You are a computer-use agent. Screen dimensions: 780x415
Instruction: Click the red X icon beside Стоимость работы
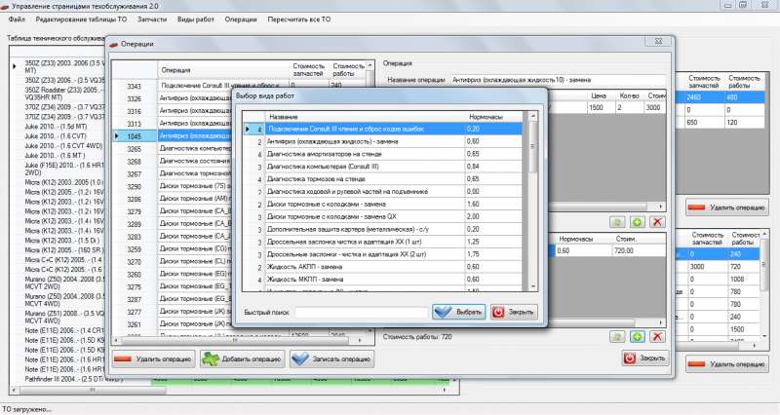[x=657, y=336]
